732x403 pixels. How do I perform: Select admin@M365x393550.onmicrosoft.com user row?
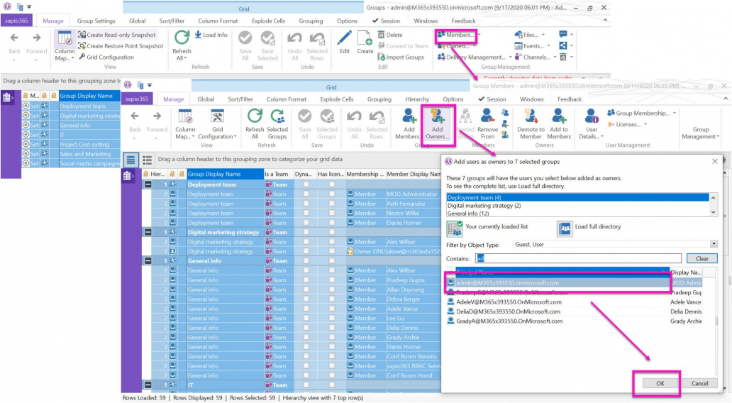coord(575,282)
